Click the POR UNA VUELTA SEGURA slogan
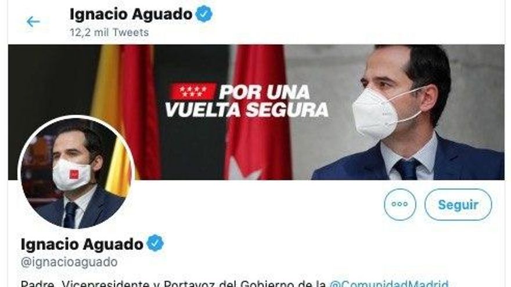 [248, 101]
